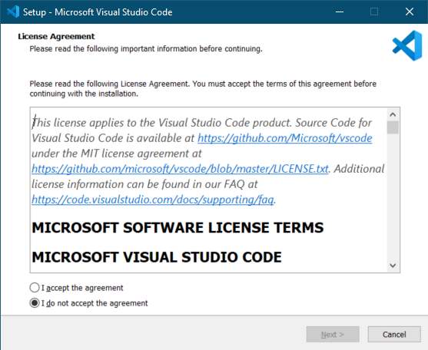Screen dimensions: 428x350
Task: Click the Setup window title text
Action: (x=98, y=12)
